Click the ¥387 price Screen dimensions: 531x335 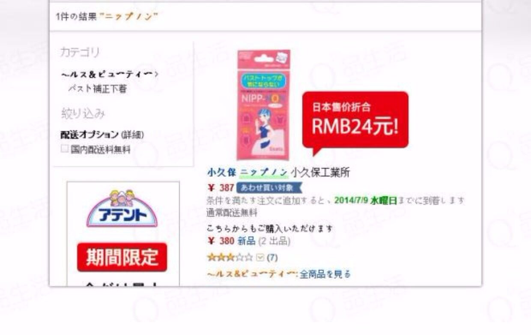coord(221,188)
